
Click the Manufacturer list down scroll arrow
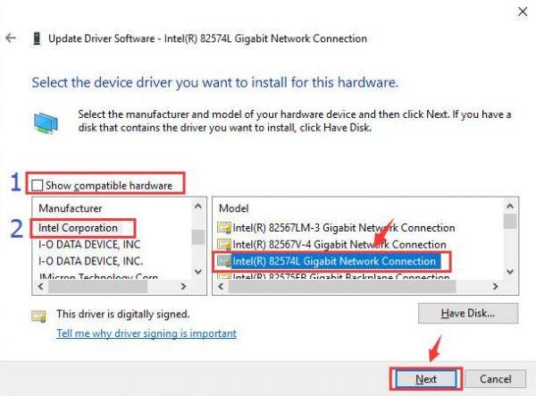click(x=198, y=272)
